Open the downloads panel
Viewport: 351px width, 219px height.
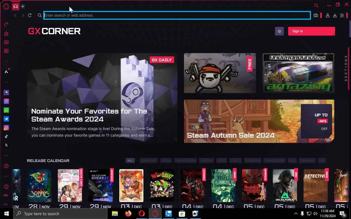tap(335, 16)
